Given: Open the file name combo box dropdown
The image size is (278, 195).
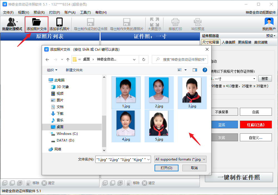Looking at the screenshot, I should 148,159.
